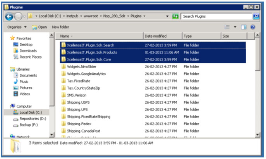The width and height of the screenshot is (266, 159).
Task: Click XcellenceIT.Plugin.Solr.Core folder icon
Action: click(x=63, y=59)
